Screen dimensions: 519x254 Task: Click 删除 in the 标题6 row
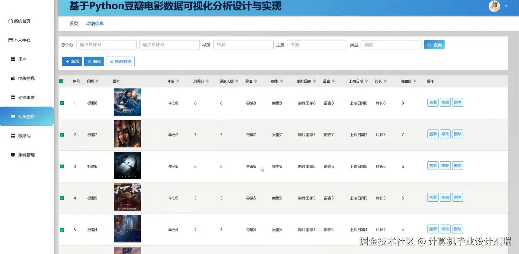pyautogui.click(x=457, y=166)
